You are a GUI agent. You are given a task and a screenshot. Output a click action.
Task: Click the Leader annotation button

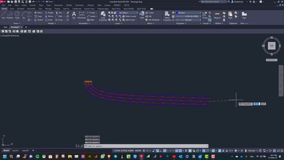(x=91, y=16)
